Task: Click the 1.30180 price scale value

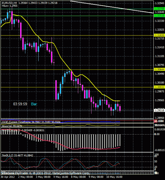Action: [160, 83]
